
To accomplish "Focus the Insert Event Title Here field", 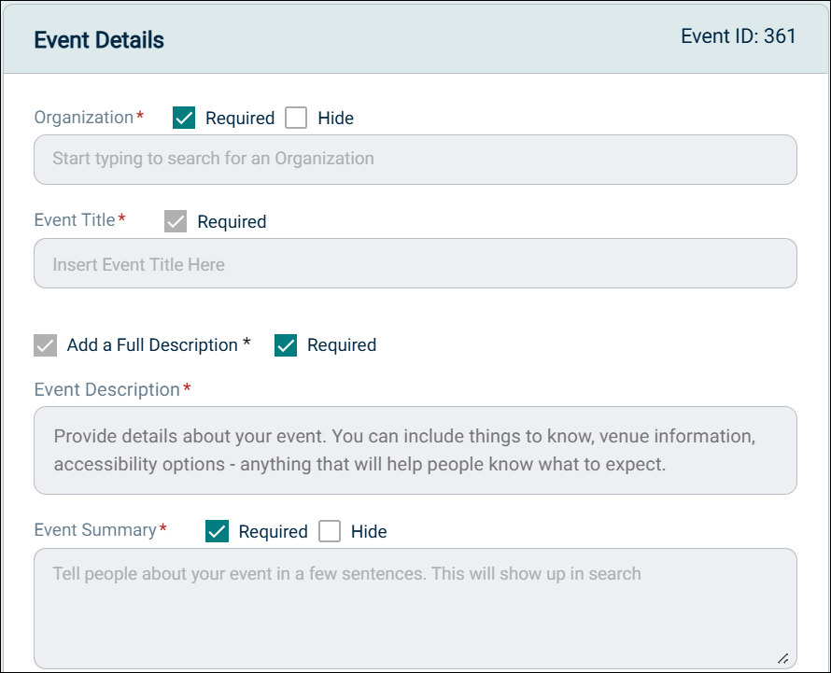I will click(x=415, y=264).
